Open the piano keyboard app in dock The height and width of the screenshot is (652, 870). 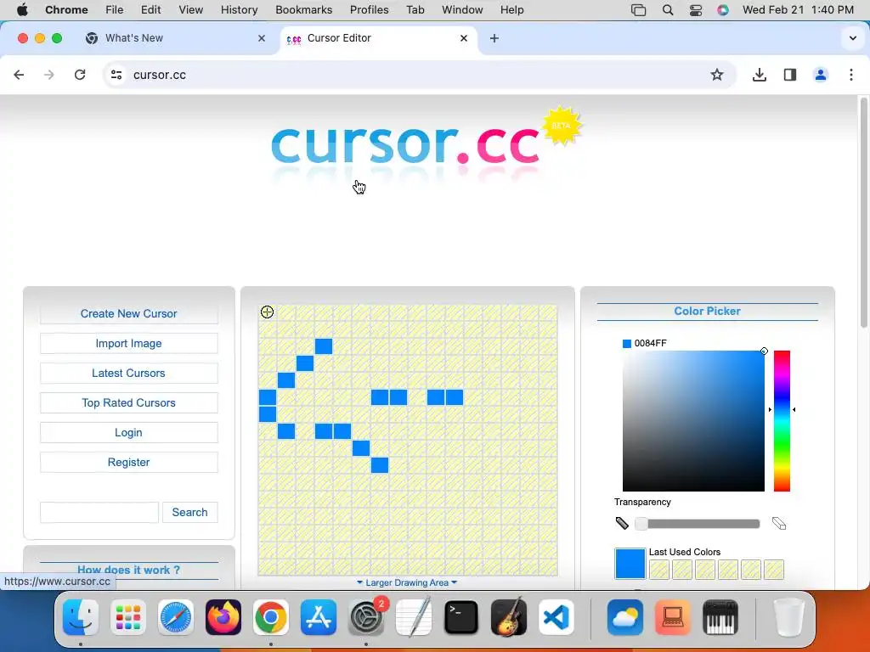[720, 617]
